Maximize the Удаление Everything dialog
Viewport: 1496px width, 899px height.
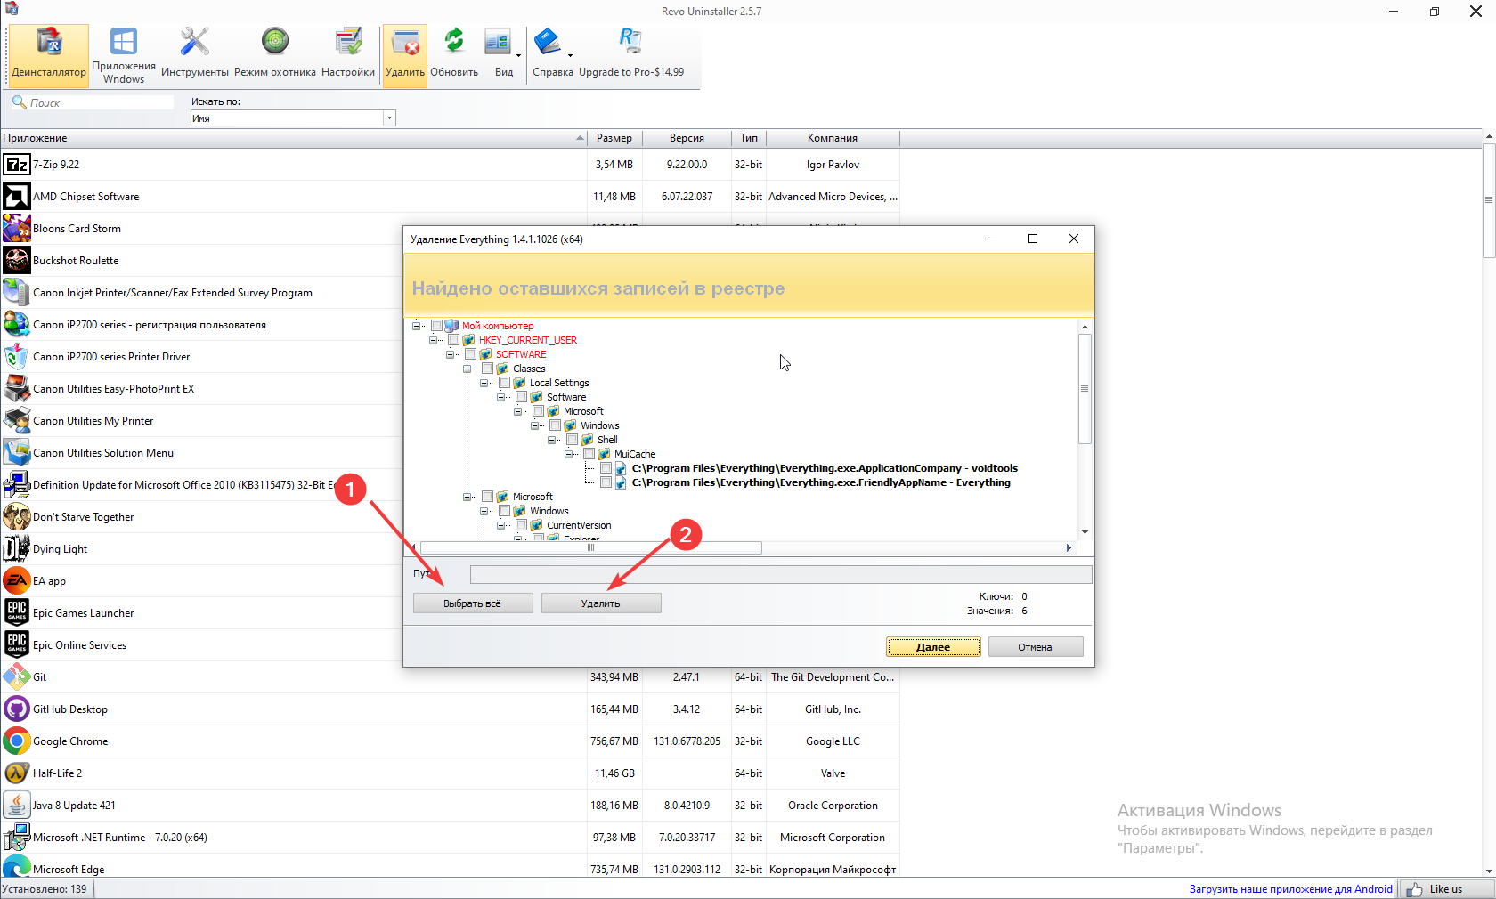click(1033, 239)
